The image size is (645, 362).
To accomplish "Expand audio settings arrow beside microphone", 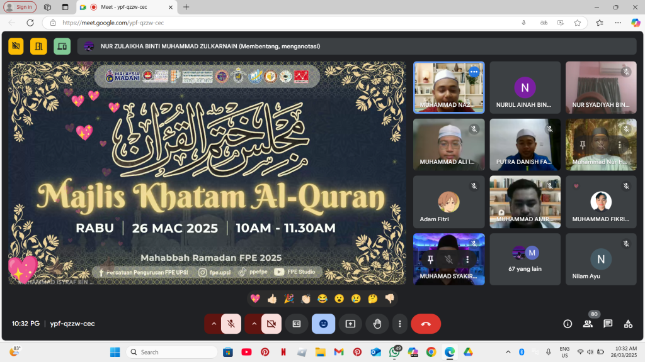I will [x=214, y=324].
